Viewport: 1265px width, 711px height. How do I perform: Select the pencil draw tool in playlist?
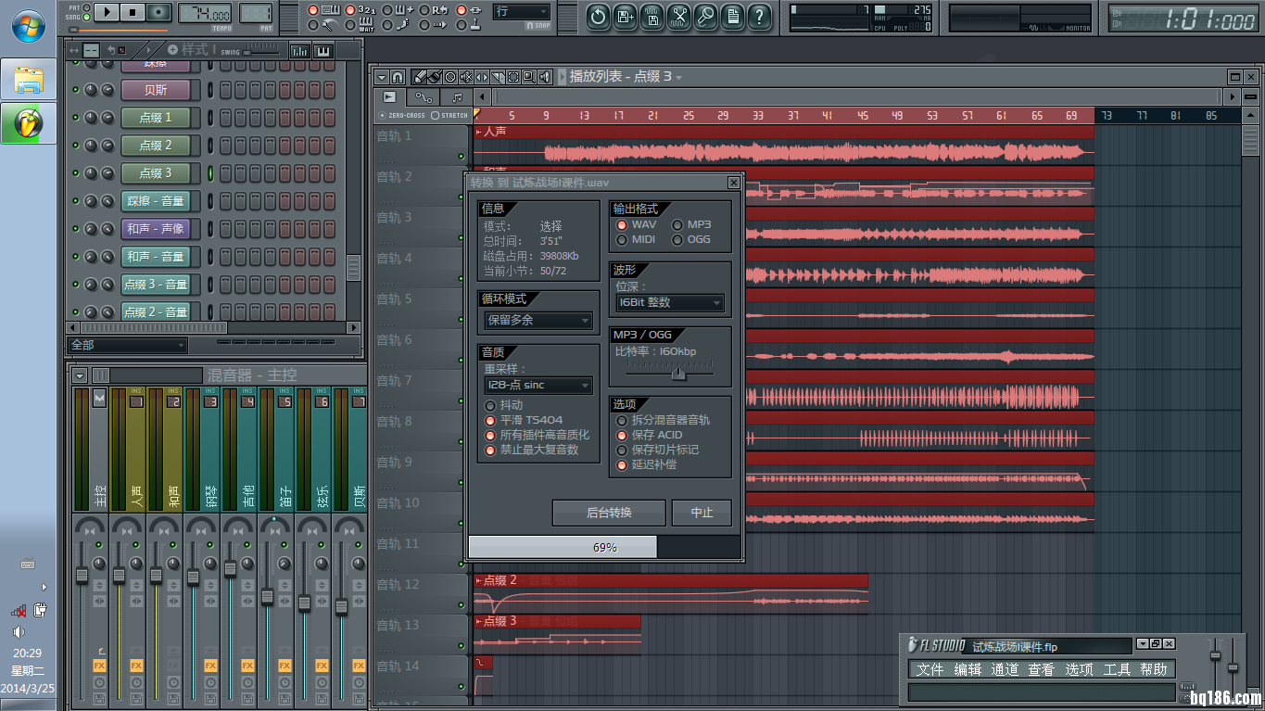tap(419, 77)
